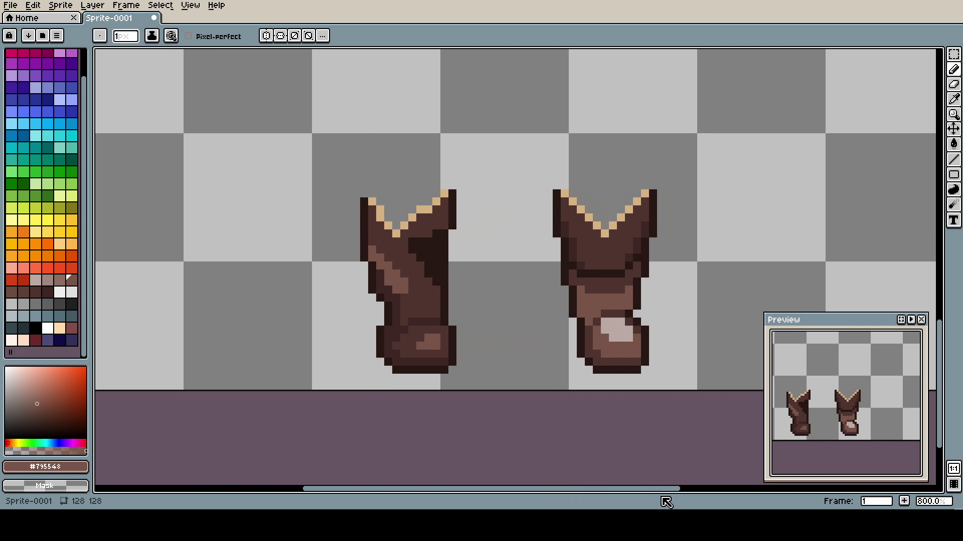Click the #795548 color hex button
The height and width of the screenshot is (541, 963).
point(45,466)
